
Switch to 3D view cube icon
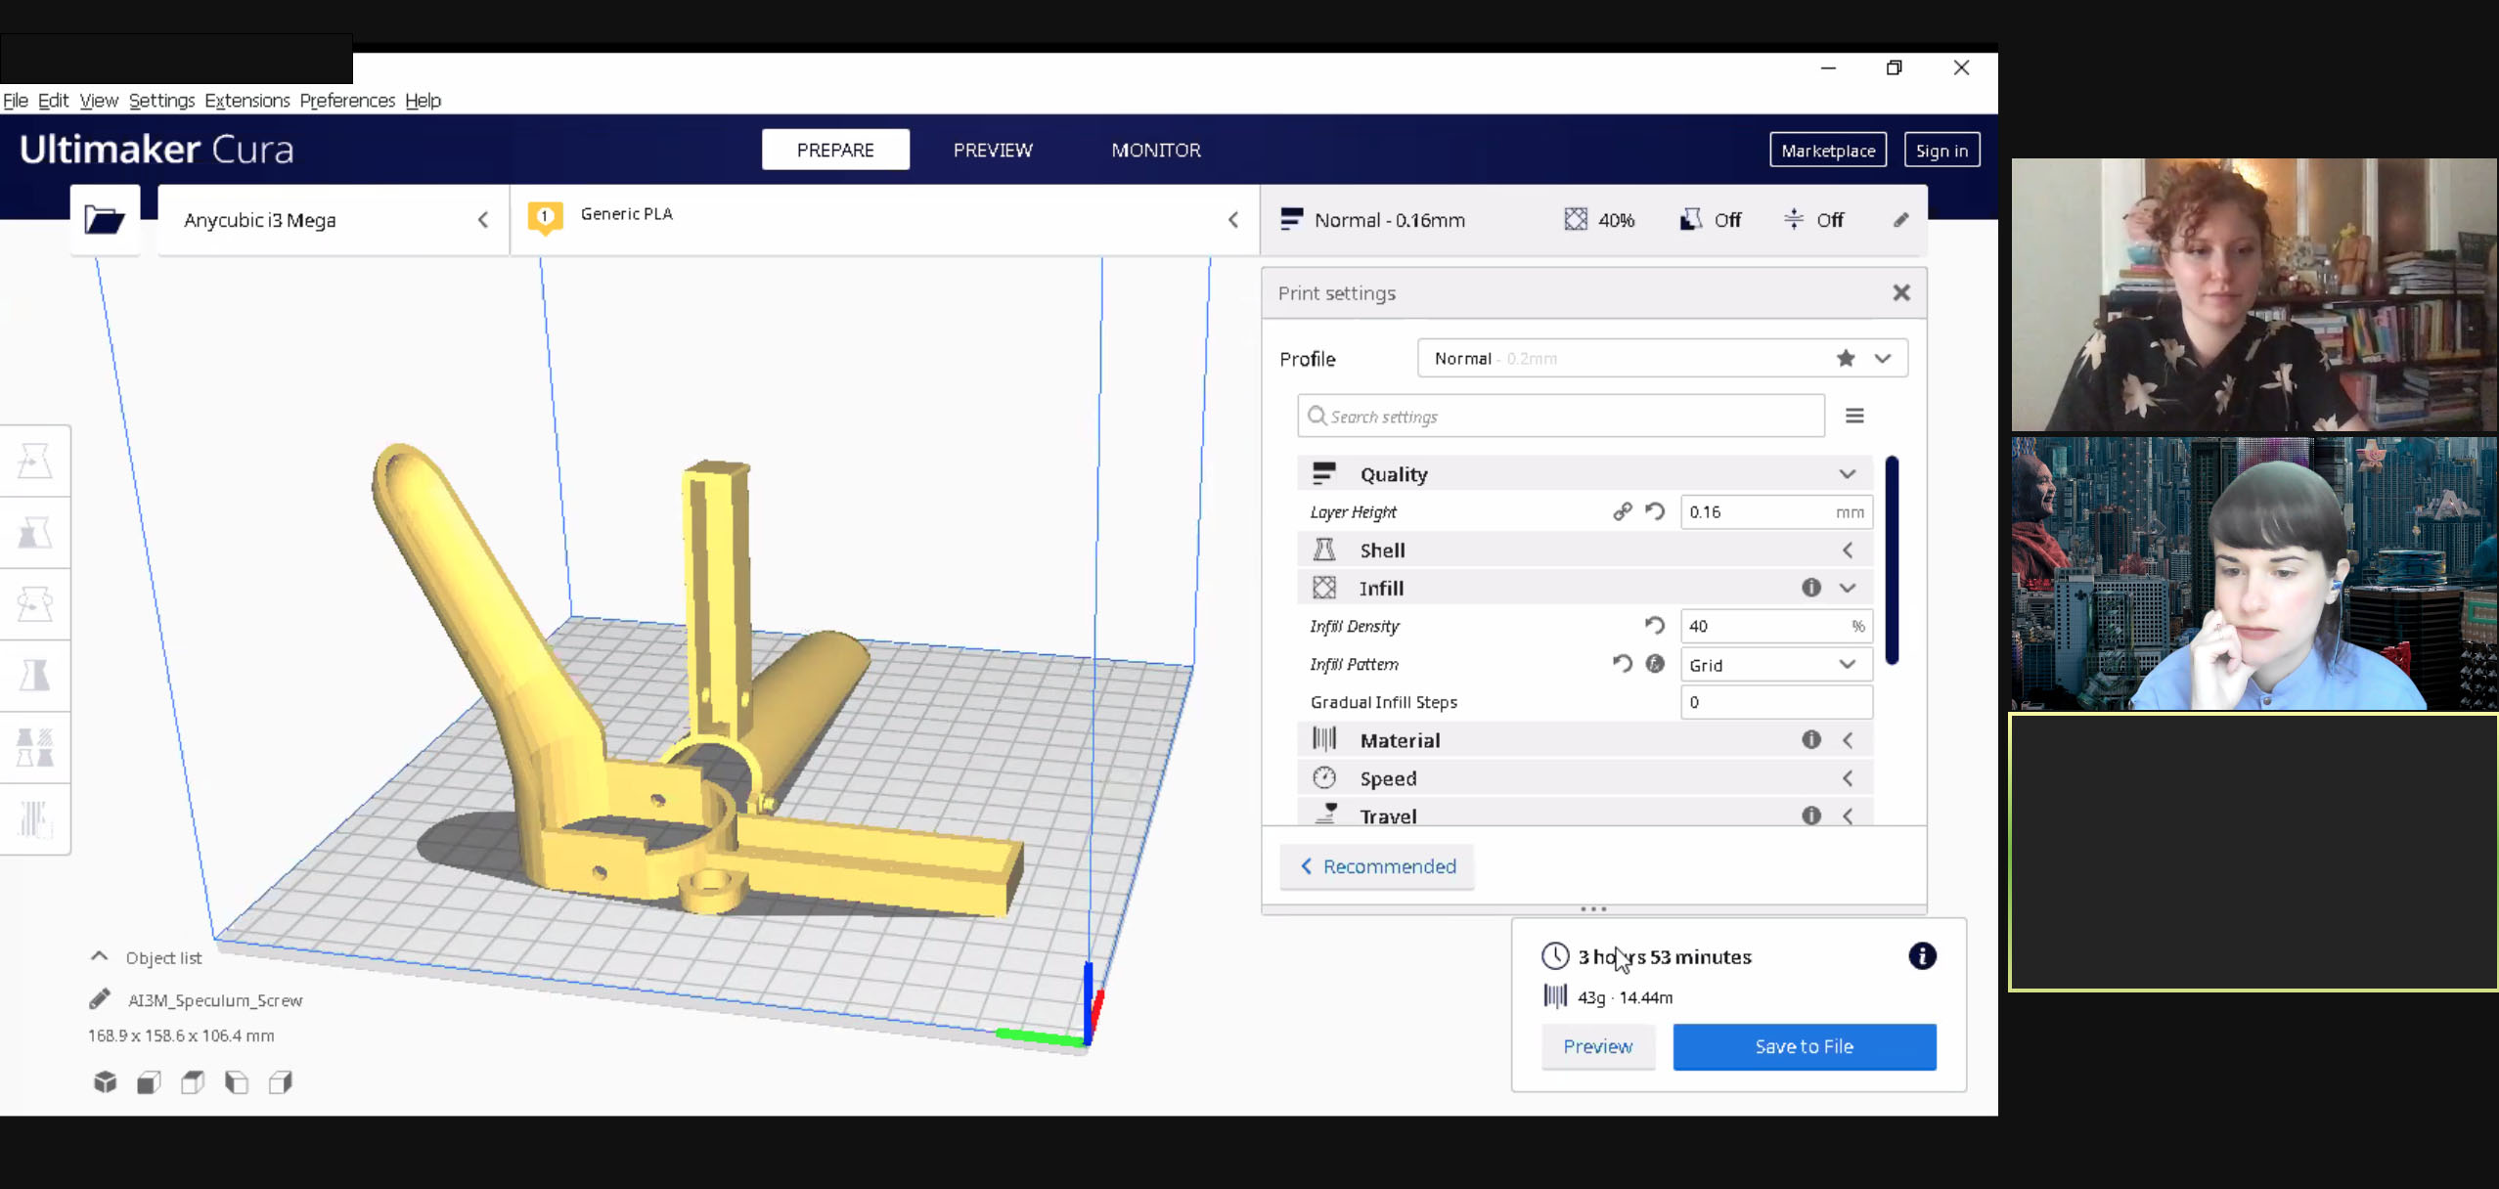[105, 1081]
